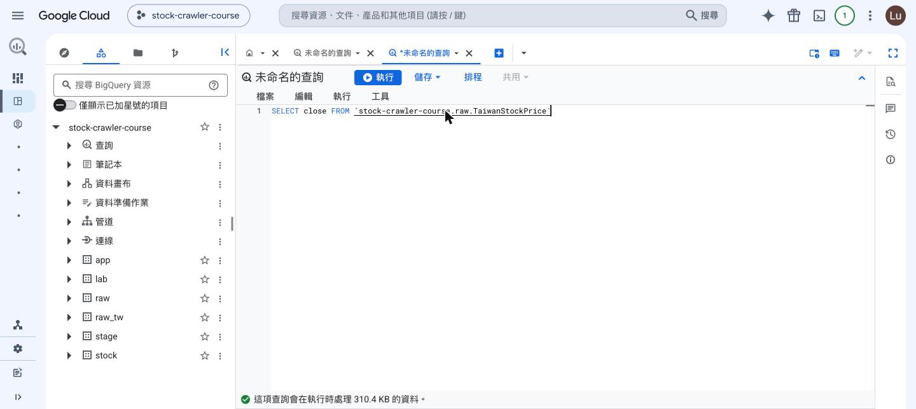The width and height of the screenshot is (916, 409).
Task: Open the tab list dropdown arrow after plus
Action: [524, 53]
